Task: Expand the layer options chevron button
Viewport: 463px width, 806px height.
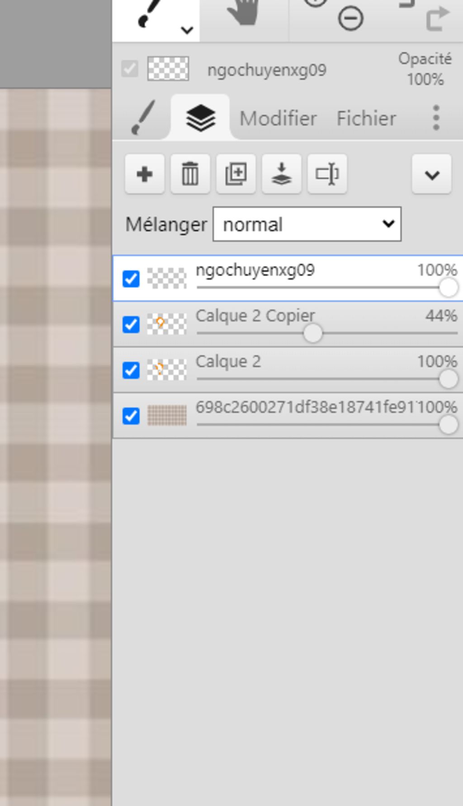Action: [432, 174]
